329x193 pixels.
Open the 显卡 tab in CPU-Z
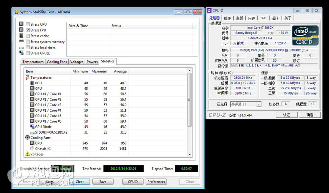click(x=276, y=18)
